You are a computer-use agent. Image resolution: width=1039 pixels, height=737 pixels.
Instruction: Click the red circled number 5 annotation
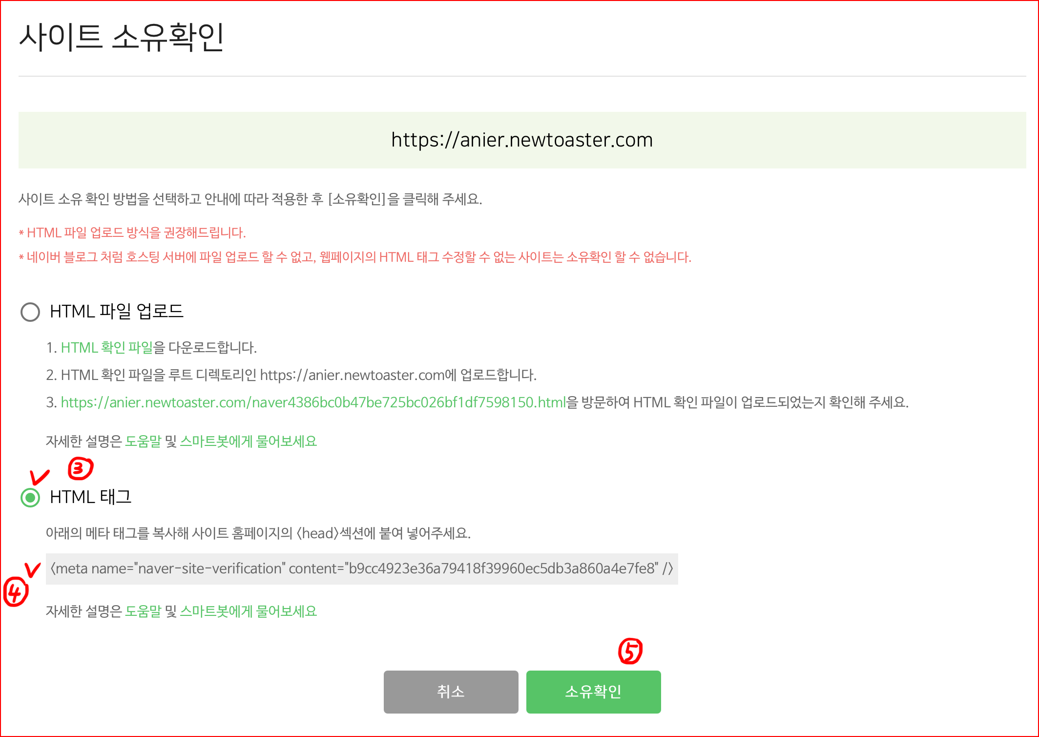pos(630,652)
